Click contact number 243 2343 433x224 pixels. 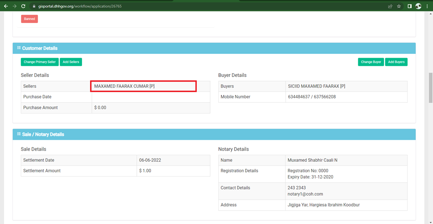click(x=297, y=188)
